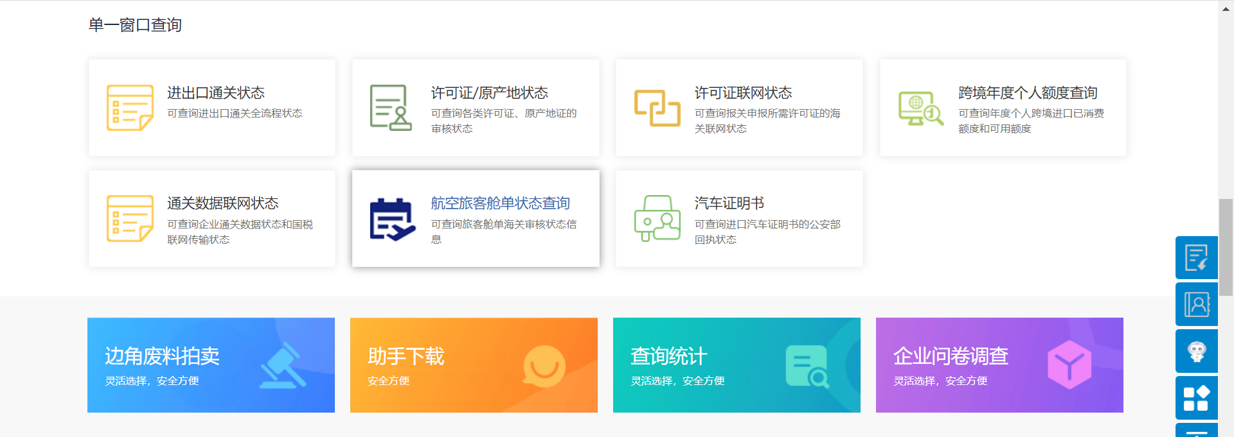Click the 汽车证明书 car icon

point(657,218)
